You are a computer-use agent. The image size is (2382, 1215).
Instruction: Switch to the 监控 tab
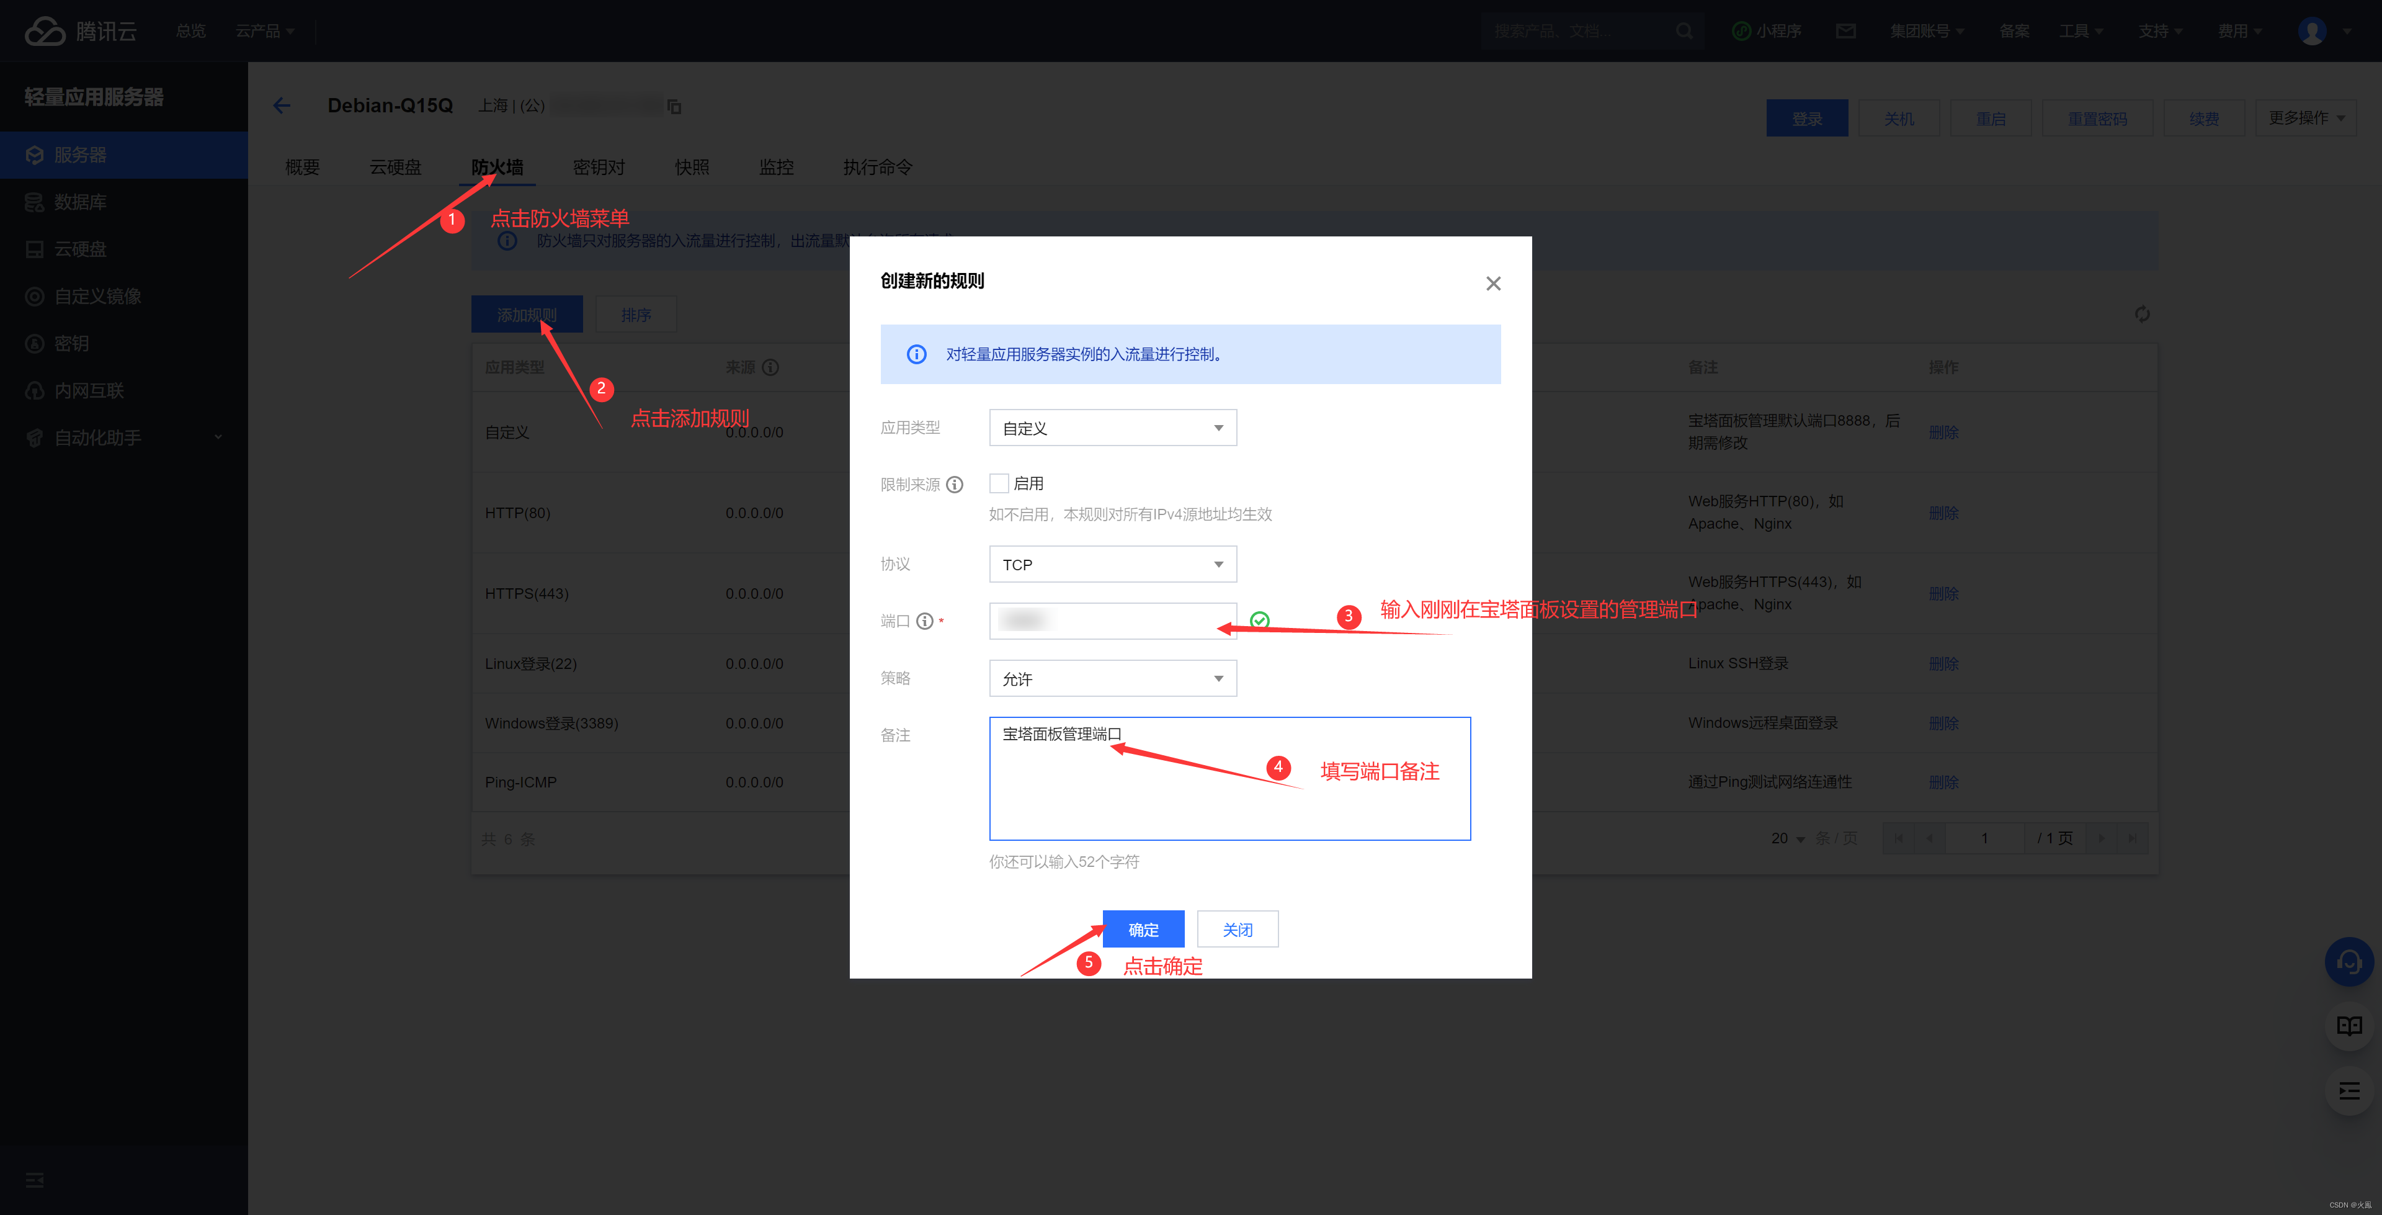click(776, 166)
